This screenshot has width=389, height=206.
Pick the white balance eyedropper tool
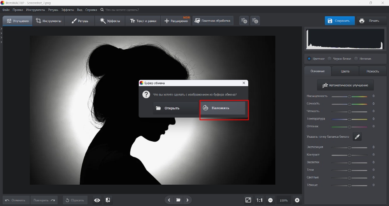357,136
